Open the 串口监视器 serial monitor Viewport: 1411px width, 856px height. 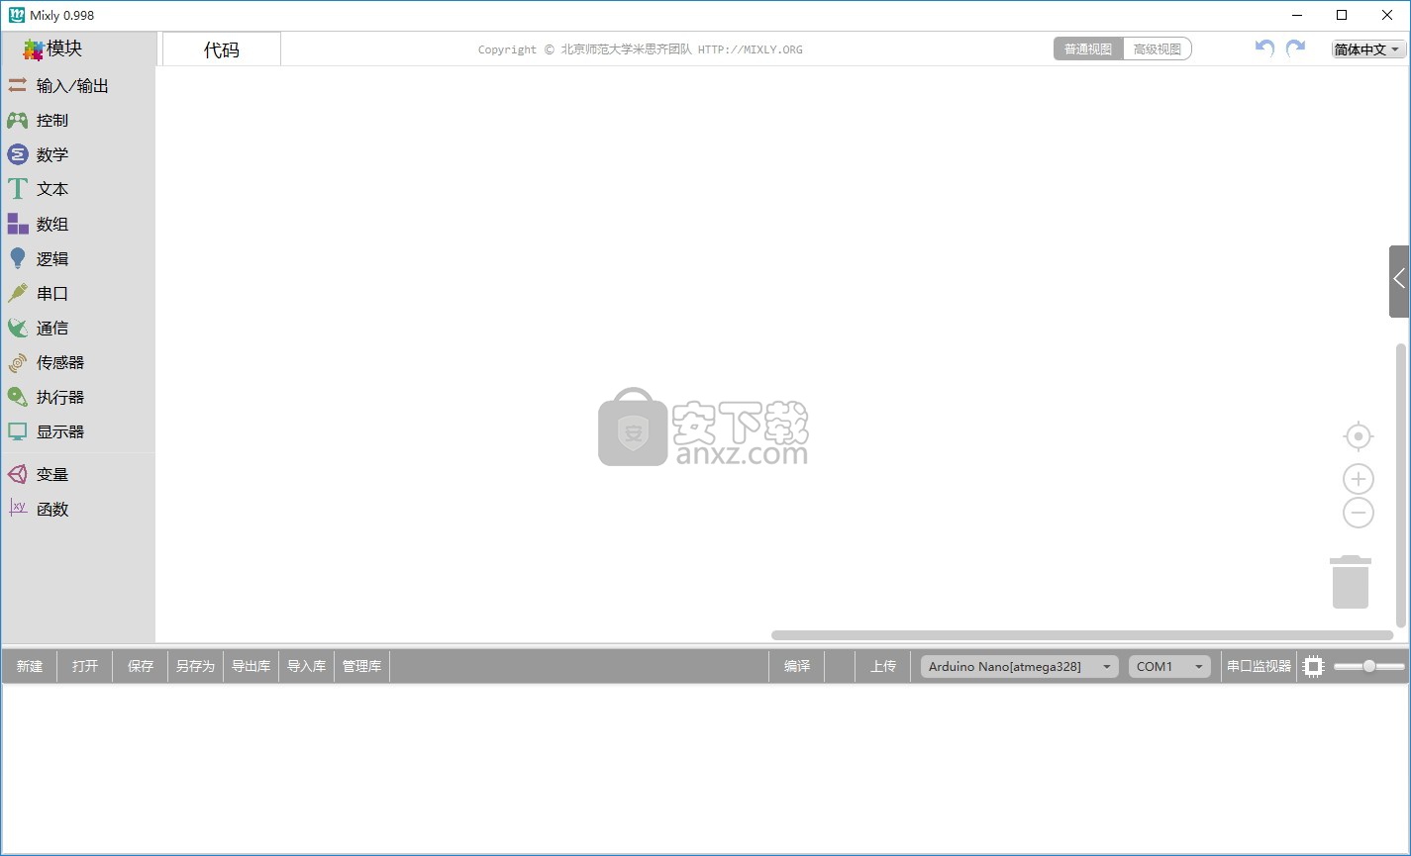click(1260, 667)
